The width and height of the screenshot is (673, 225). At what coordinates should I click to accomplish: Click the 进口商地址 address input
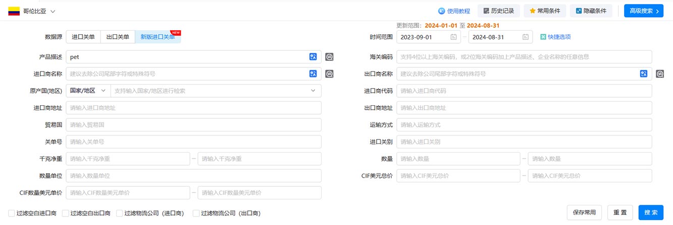coord(193,108)
